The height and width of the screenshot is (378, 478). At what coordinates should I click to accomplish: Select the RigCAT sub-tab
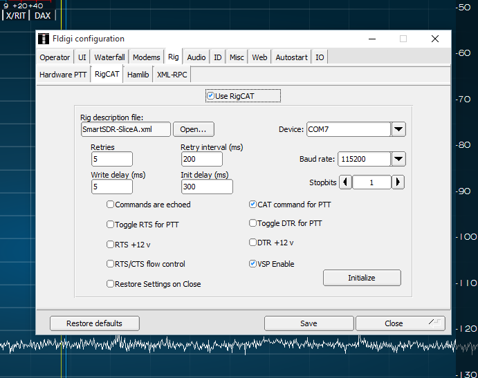(107, 74)
